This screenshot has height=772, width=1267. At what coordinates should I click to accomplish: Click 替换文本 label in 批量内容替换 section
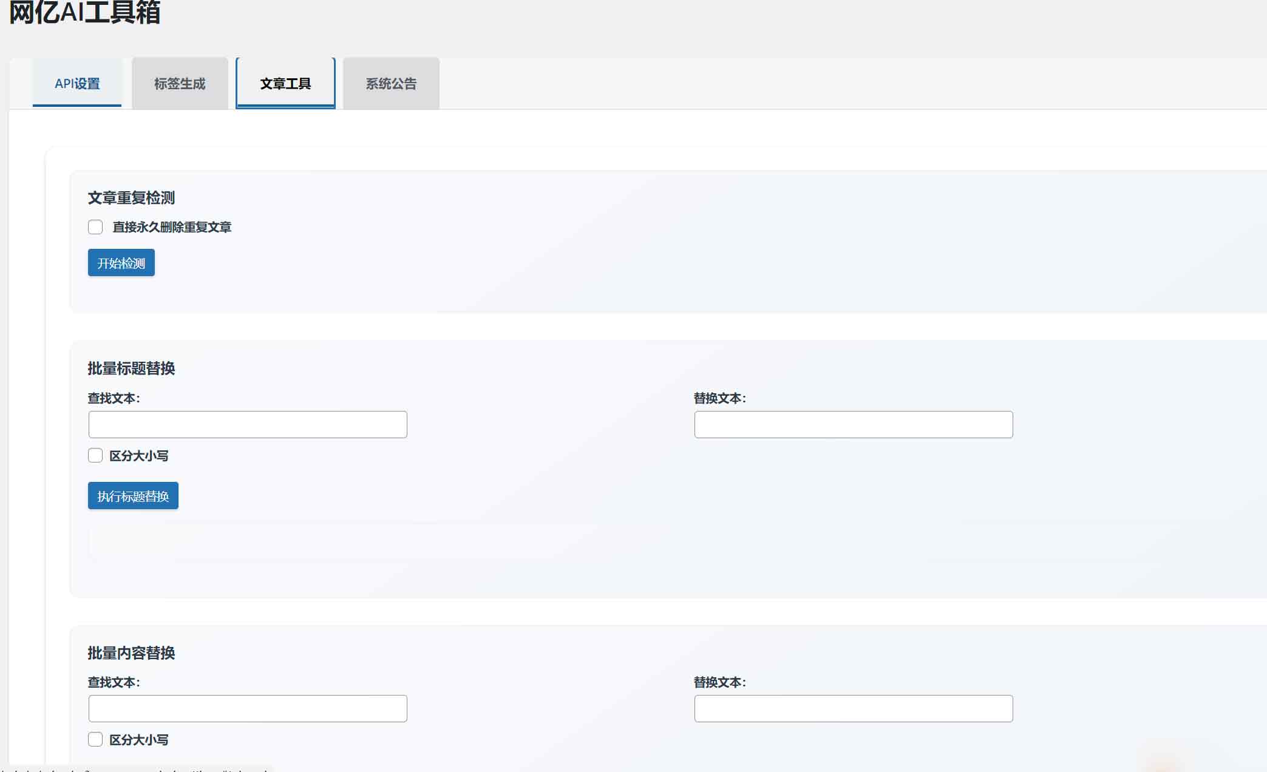tap(720, 682)
